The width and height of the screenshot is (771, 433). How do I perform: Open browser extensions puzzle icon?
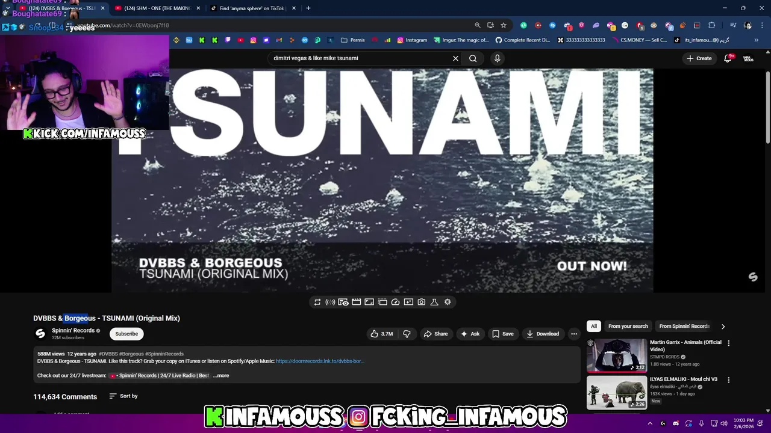711,25
